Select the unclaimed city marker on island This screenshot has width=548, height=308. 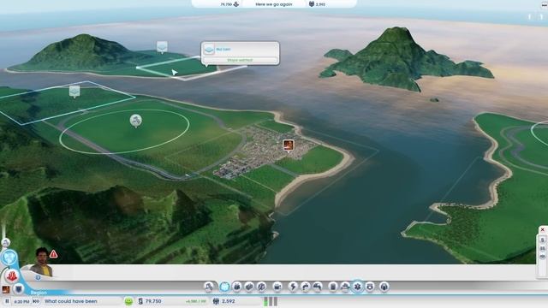point(162,47)
